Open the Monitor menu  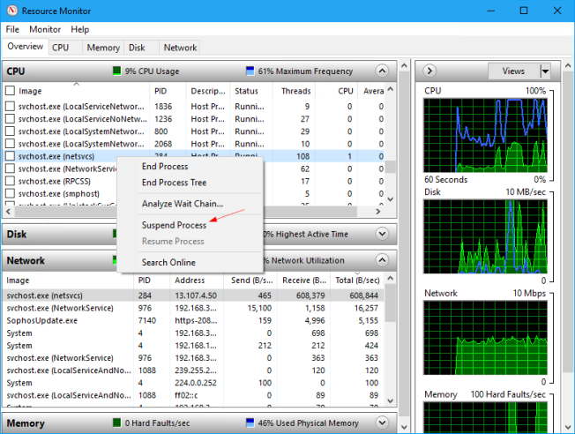[45, 29]
